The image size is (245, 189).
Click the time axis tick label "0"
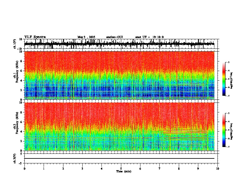(24, 169)
